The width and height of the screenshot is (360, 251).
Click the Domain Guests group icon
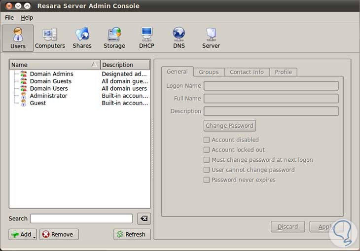(x=23, y=81)
